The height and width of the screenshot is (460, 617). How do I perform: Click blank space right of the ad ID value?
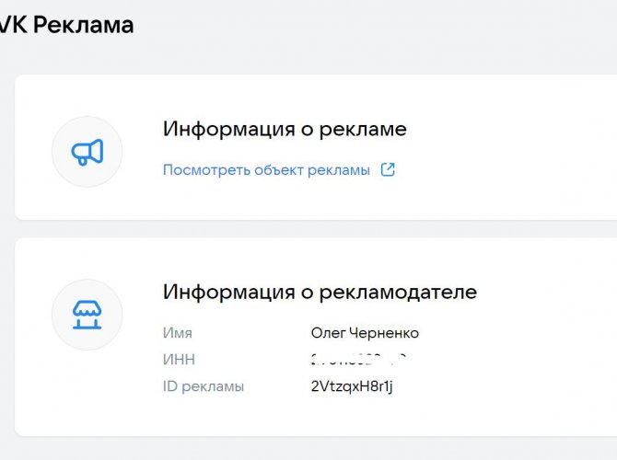pyautogui.click(x=497, y=386)
